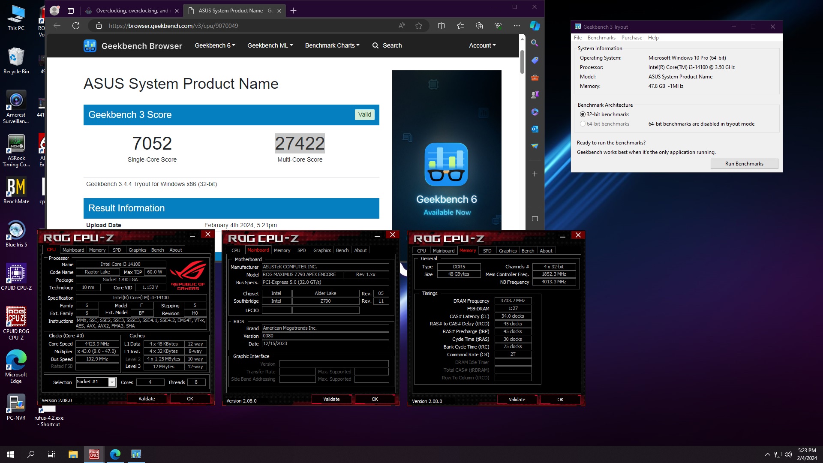Open the Socket #1 selection combo box
The image size is (823, 463).
[96, 382]
